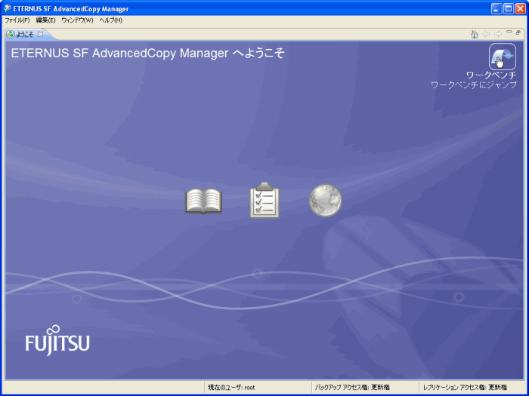Viewport: 529px width, 396px height.
Task: Restore the welcome view panel size
Action: (x=518, y=32)
